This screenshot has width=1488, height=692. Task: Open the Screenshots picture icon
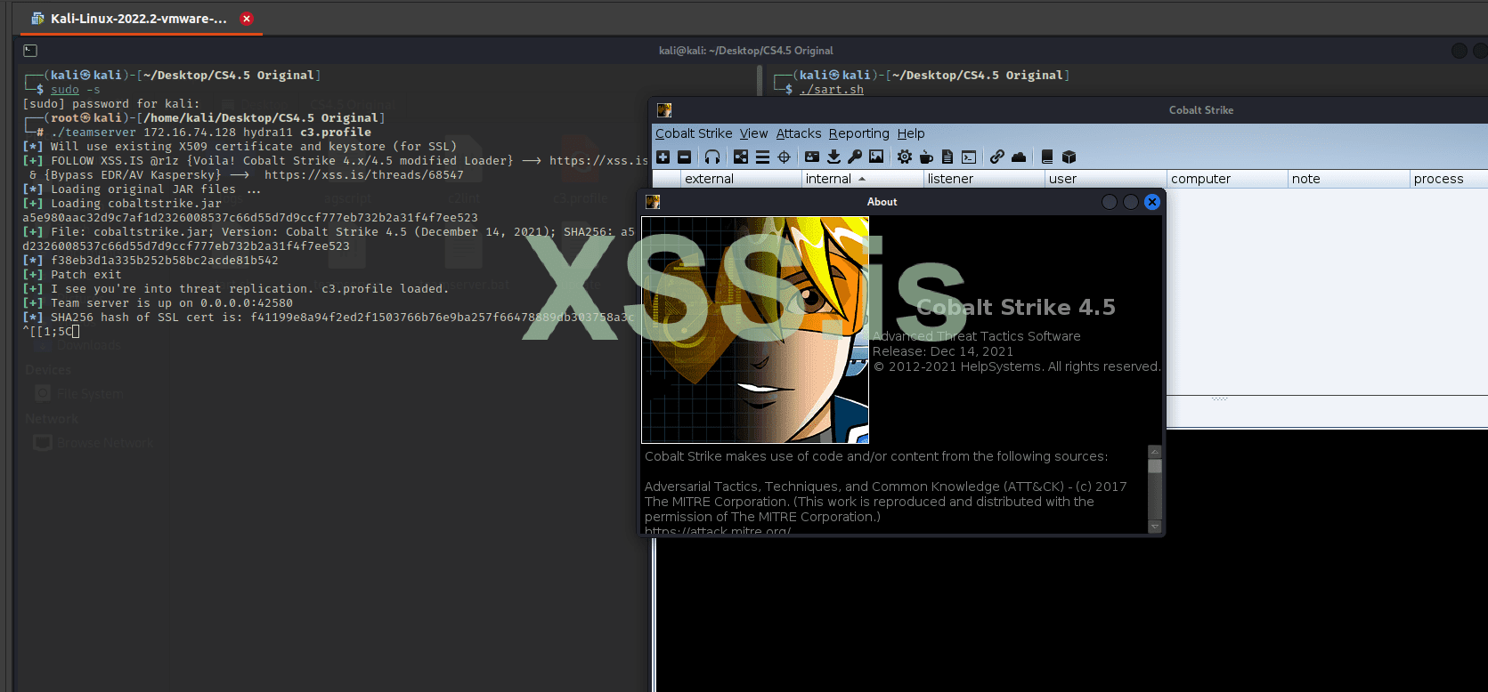coord(876,157)
